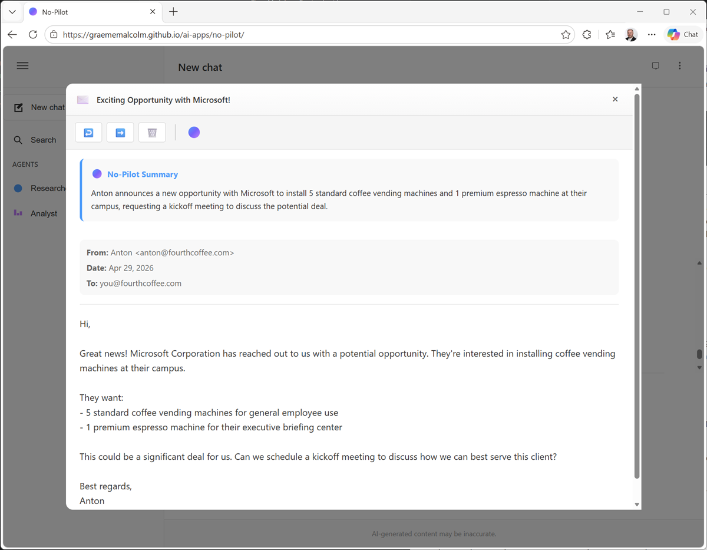Click the No-Pilot purple circle toolbar icon
Viewport: 707px width, 550px height.
pyautogui.click(x=194, y=133)
